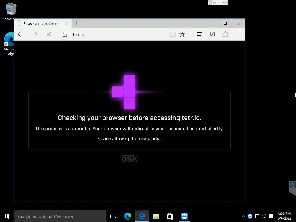Open a new tab with plus button

tap(76, 23)
